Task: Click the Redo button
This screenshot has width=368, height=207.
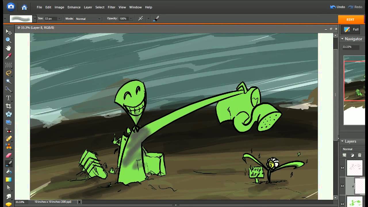Action: 355,7
